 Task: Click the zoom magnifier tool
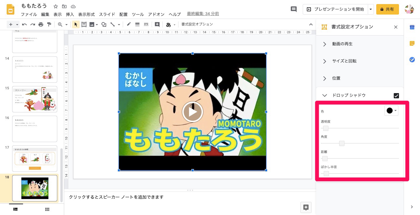tap(60, 24)
